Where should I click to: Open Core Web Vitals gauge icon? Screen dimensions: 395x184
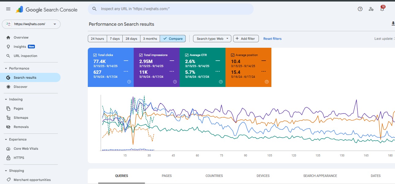8,148
